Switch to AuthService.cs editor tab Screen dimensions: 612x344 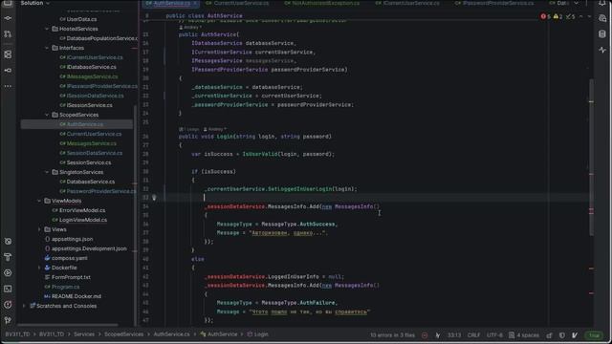(171, 3)
